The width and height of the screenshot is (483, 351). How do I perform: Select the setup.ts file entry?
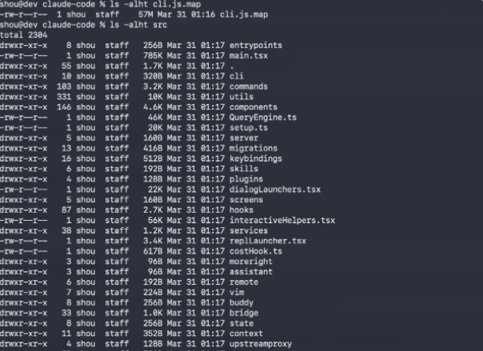pyautogui.click(x=247, y=127)
